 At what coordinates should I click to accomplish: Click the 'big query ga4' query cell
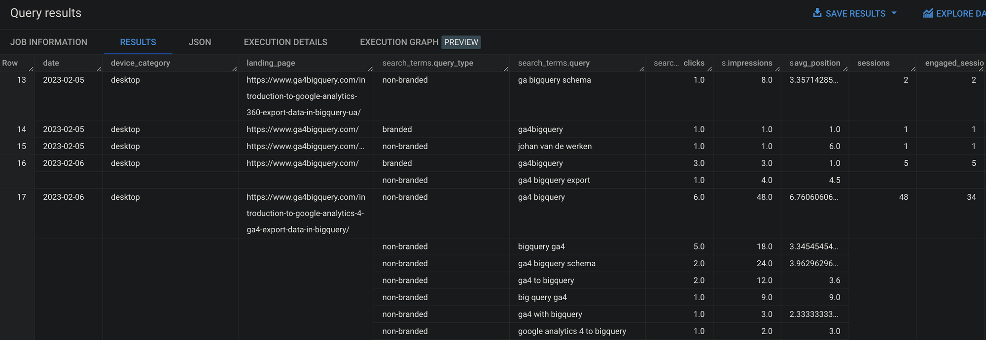coord(542,297)
